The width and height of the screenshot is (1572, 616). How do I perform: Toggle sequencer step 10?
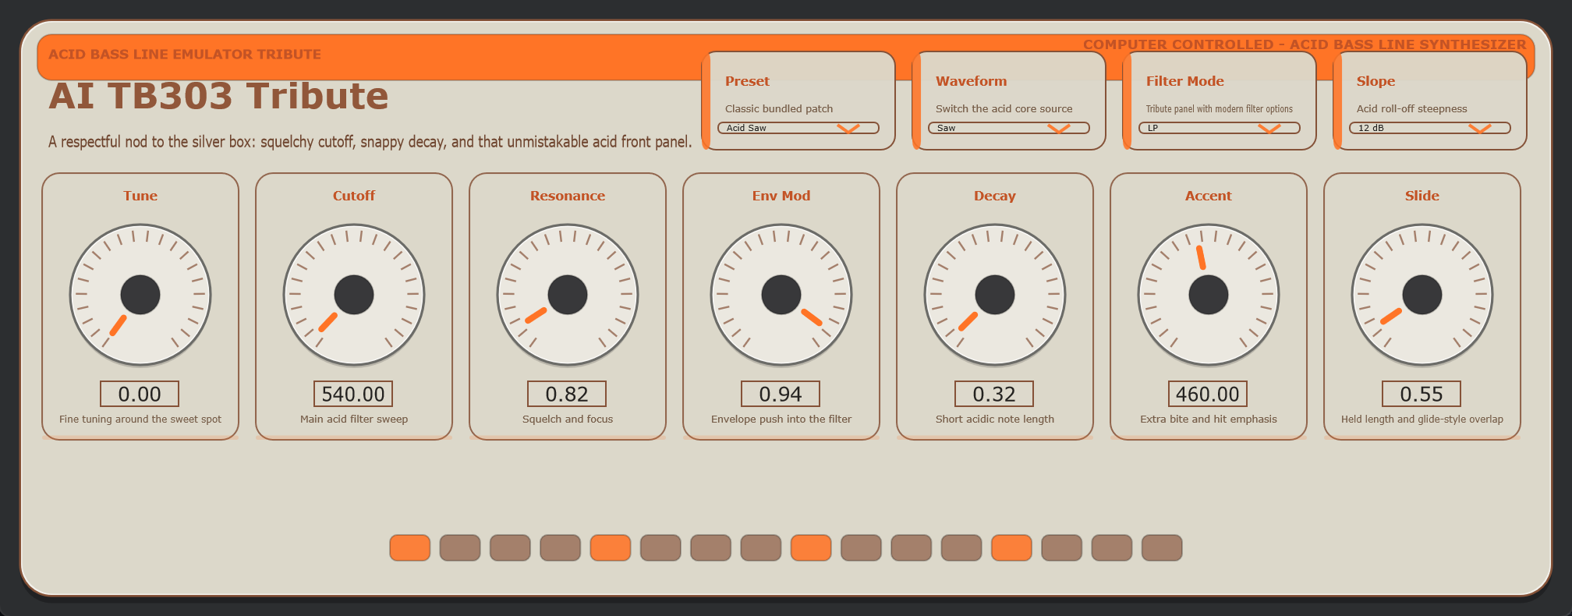(862, 547)
